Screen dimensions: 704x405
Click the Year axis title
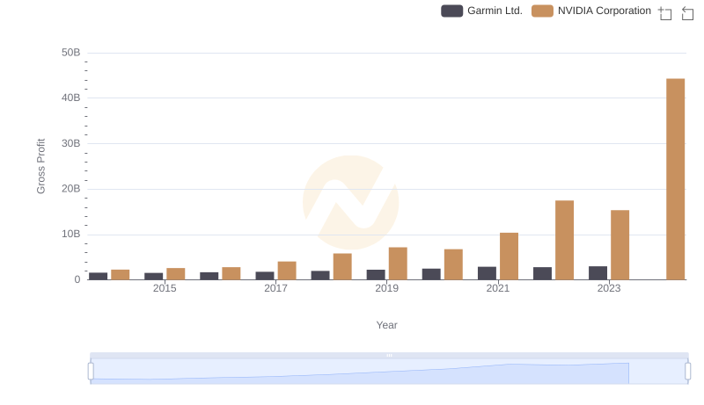pos(387,325)
